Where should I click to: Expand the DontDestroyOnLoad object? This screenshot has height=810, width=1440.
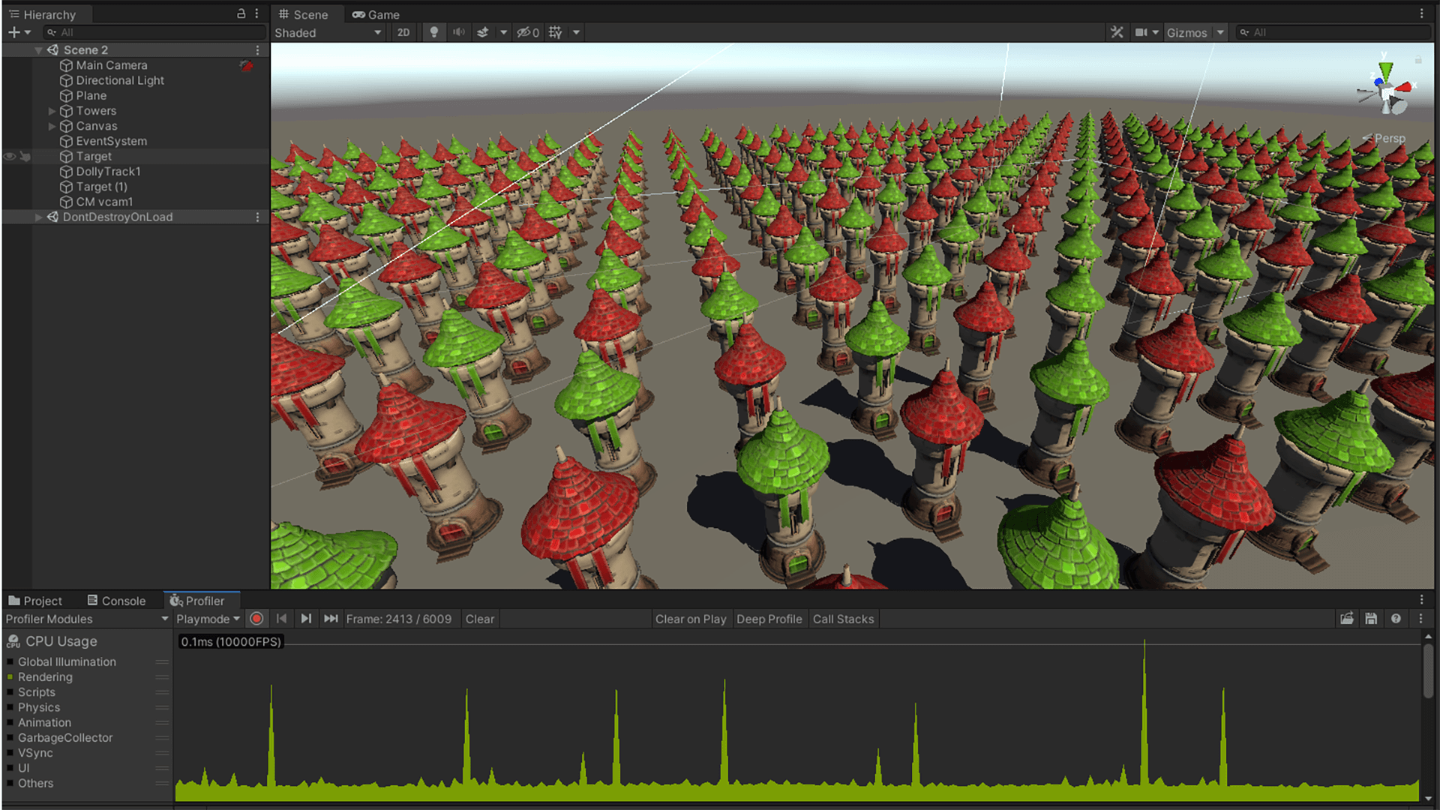(x=37, y=217)
